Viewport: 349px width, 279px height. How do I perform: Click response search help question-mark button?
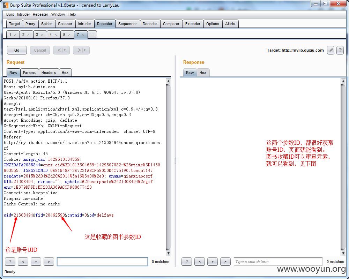click(186, 262)
